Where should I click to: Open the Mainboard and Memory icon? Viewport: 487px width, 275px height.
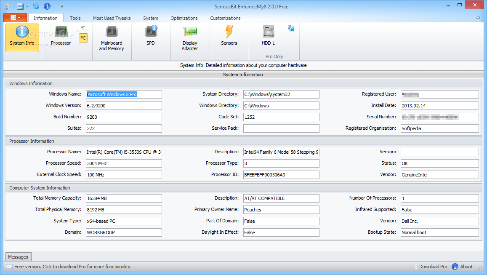click(112, 39)
